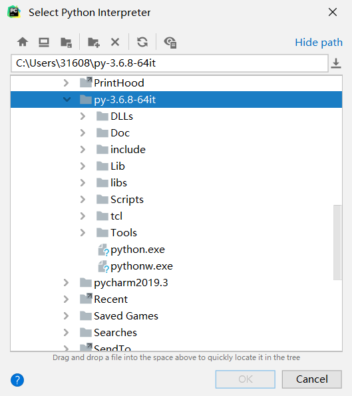Click the vertical scrollbar thumb
The image size is (352, 396).
tap(337, 242)
